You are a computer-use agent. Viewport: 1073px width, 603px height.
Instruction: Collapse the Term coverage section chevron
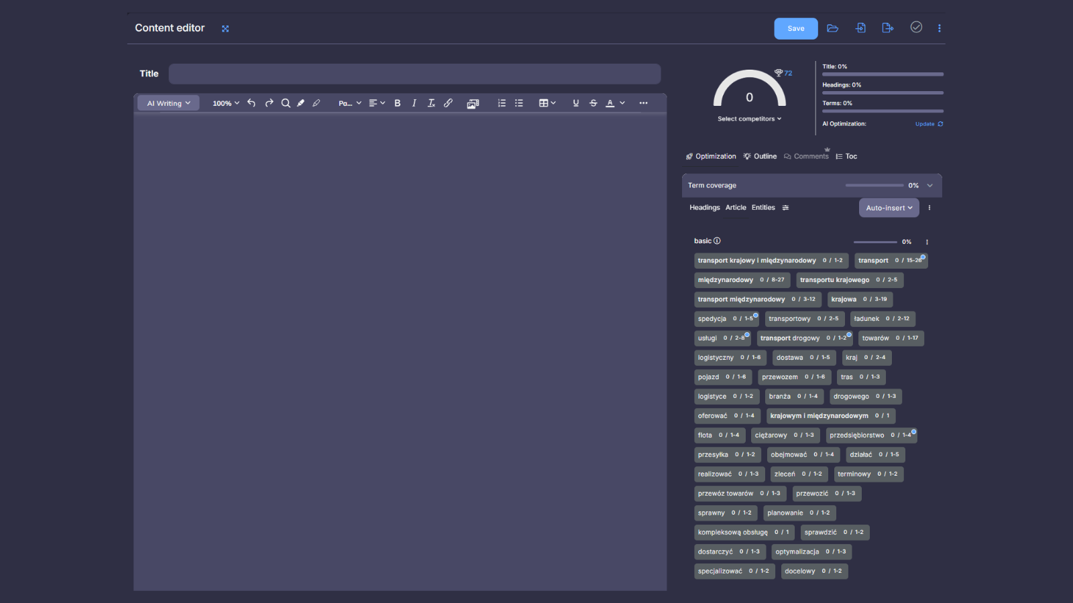tap(929, 186)
